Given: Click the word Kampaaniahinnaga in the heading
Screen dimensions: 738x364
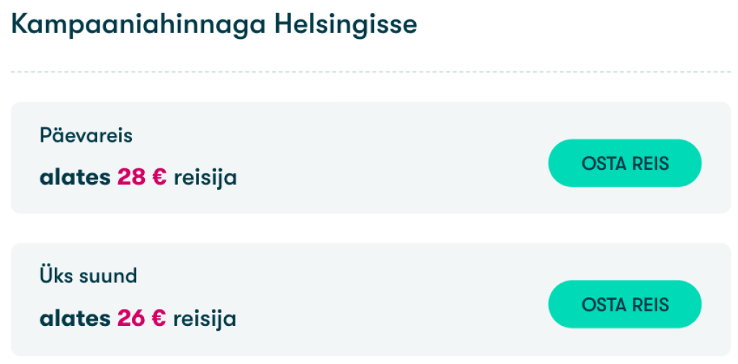Looking at the screenshot, I should pos(138,25).
